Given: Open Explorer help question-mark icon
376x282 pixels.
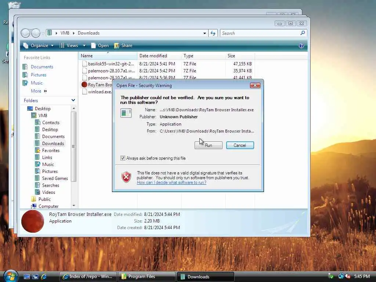Looking at the screenshot, I should click(x=301, y=46).
